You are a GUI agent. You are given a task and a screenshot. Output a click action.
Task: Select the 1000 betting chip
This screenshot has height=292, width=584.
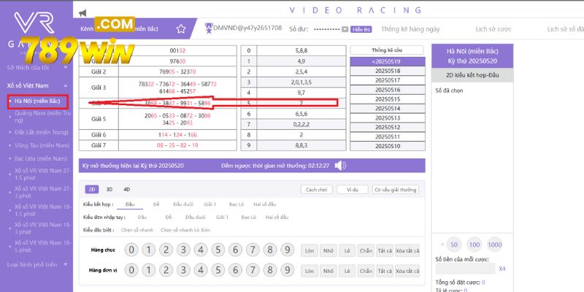point(495,244)
